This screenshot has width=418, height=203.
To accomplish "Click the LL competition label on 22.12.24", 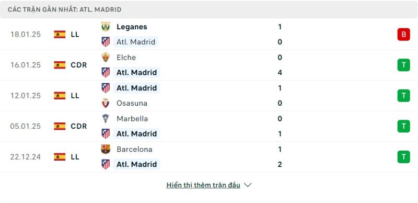I will click(75, 157).
